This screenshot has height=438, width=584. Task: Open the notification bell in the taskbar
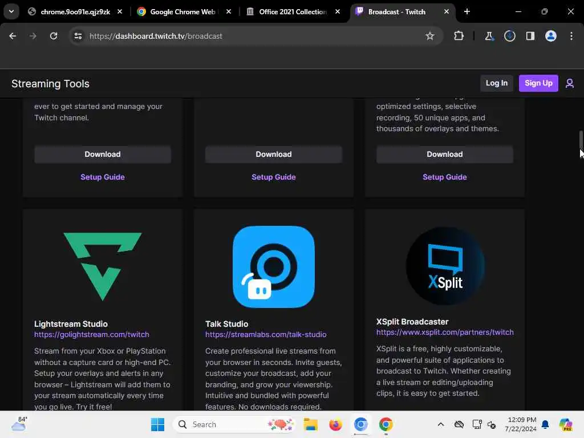(545, 424)
